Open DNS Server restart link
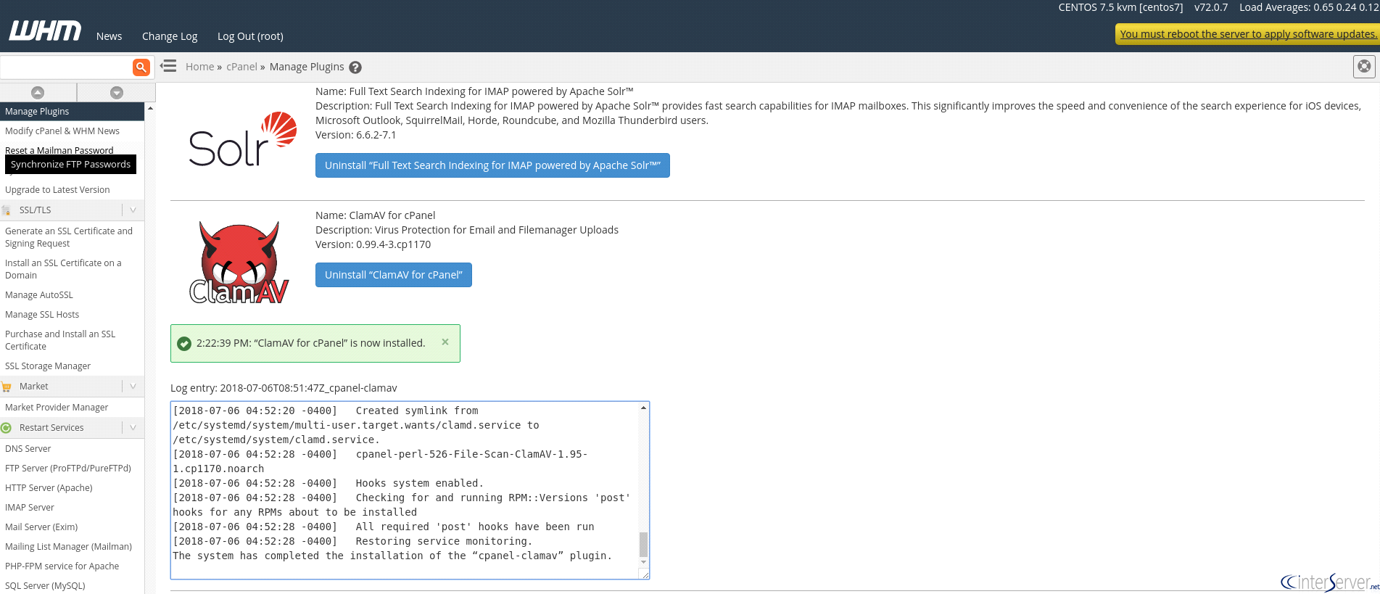The image size is (1380, 594). [28, 449]
